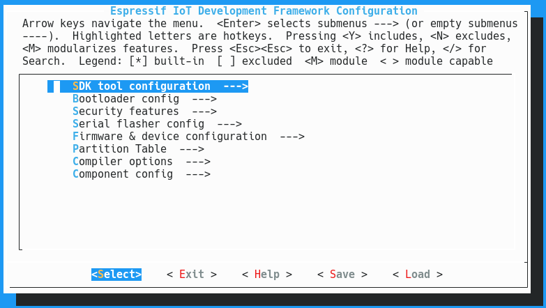Click the Select button
Viewport: 546px width, 308px height.
116,275
